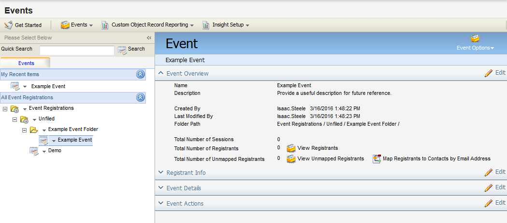Click the Event Options box icon
This screenshot has width=507, height=223.
coord(475,39)
